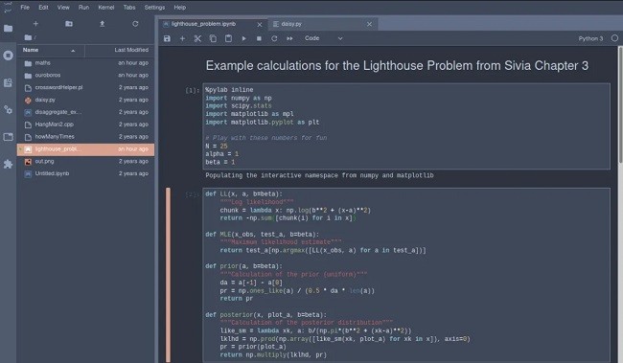Cut the selected cell with scissors icon

[x=197, y=38]
